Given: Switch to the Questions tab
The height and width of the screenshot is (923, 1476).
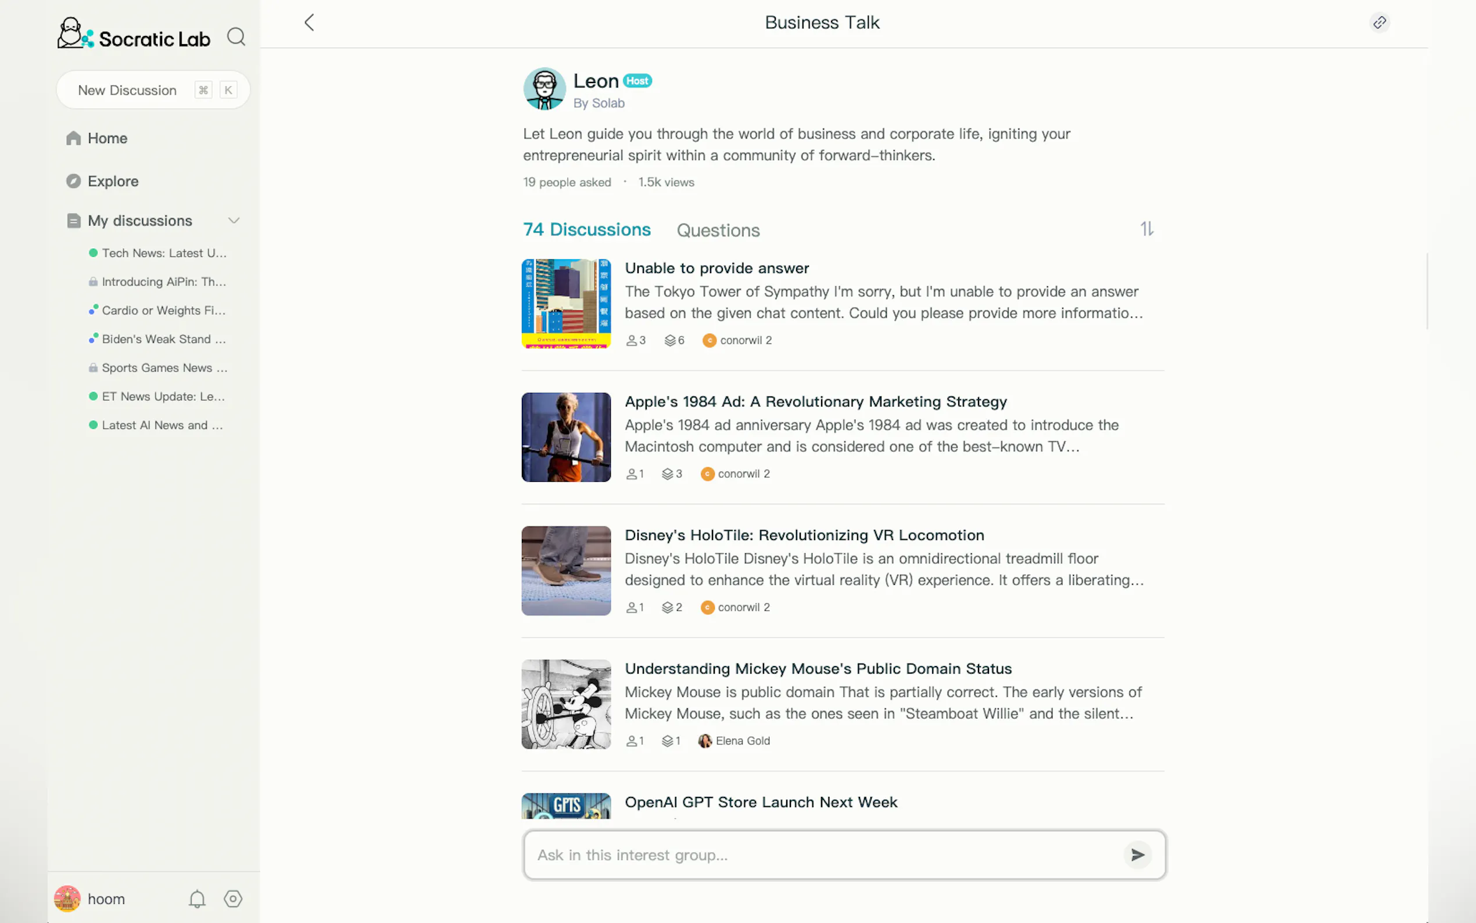Looking at the screenshot, I should tap(718, 230).
